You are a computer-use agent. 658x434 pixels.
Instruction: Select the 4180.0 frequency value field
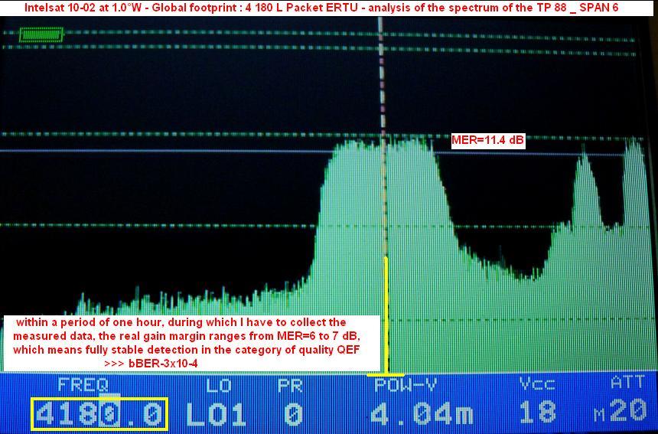click(x=99, y=414)
